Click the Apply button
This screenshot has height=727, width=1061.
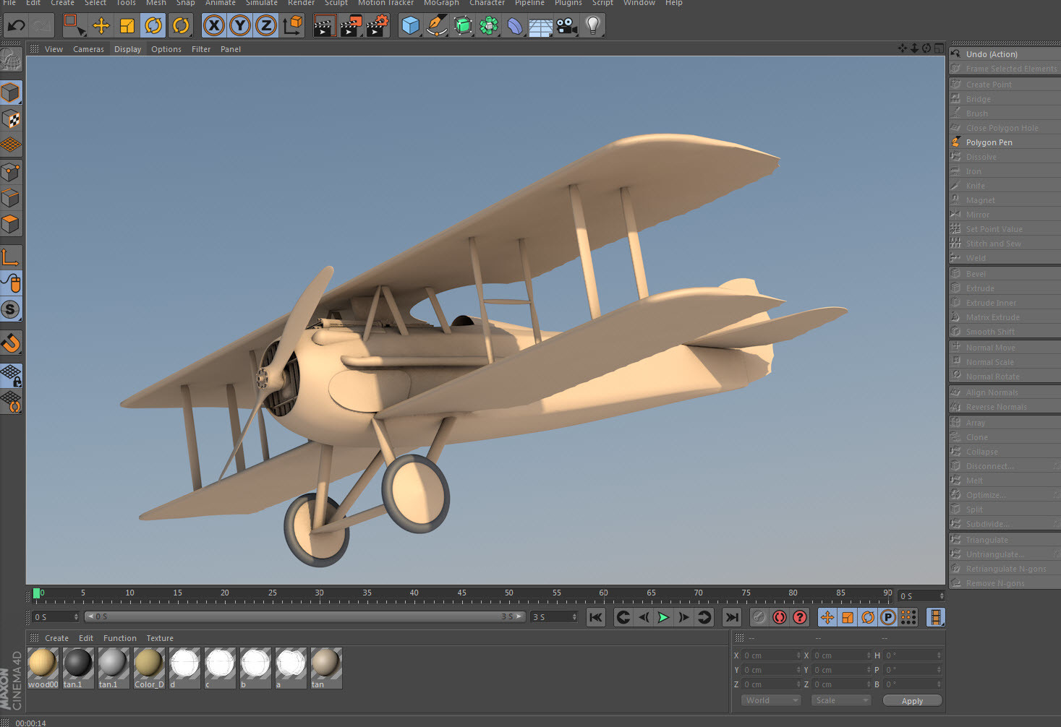coord(912,701)
